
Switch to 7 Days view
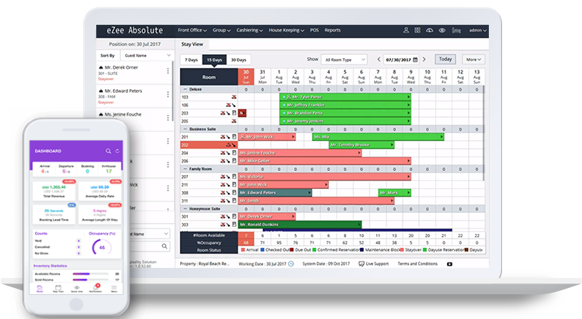click(190, 60)
